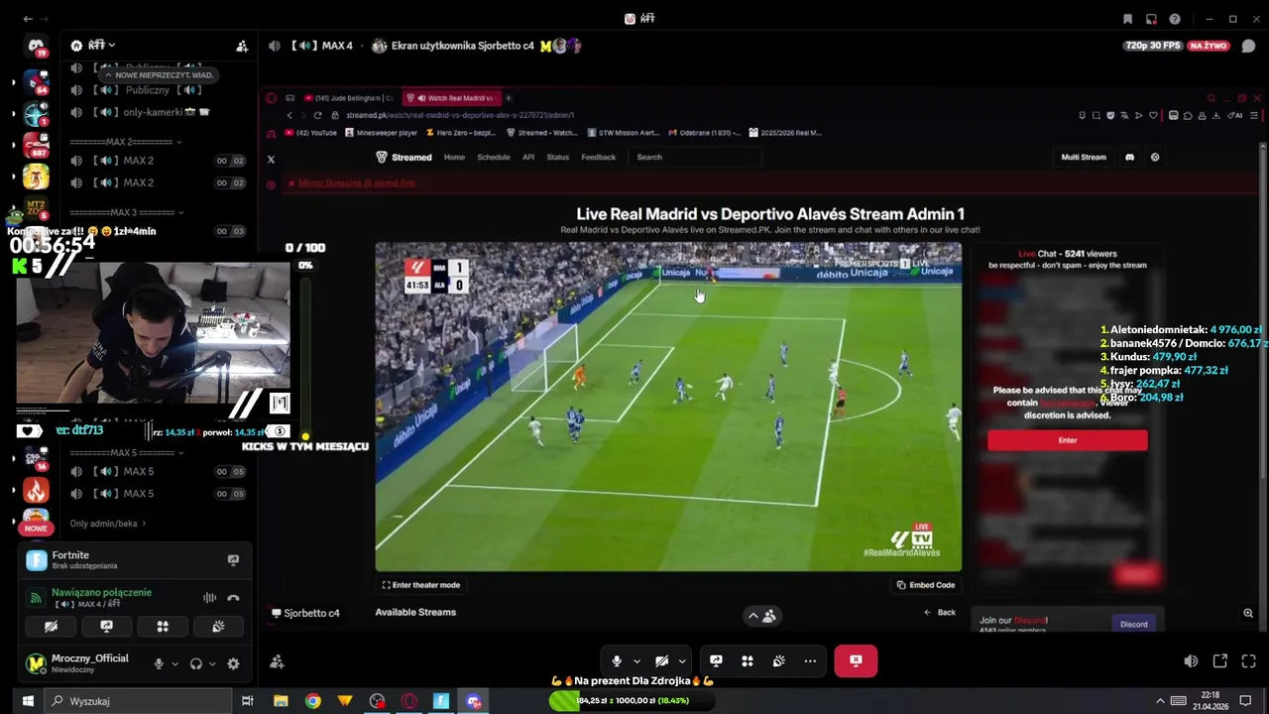
Task: Collapse the MAX 2 category
Action: 126,142
